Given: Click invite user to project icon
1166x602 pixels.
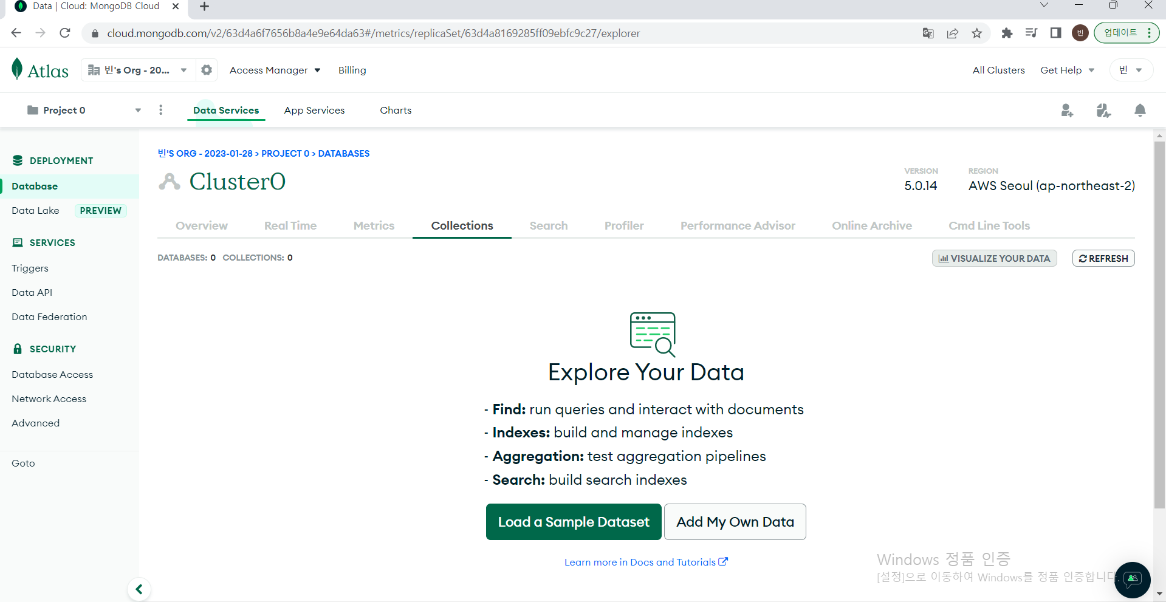Looking at the screenshot, I should [x=1067, y=110].
